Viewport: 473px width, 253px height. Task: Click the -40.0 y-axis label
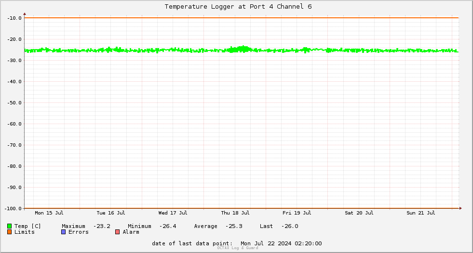point(14,81)
